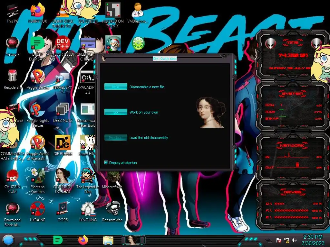This screenshot has height=247, width=330.
Task: Click the IDA Quick start title text
Action: 165,59
